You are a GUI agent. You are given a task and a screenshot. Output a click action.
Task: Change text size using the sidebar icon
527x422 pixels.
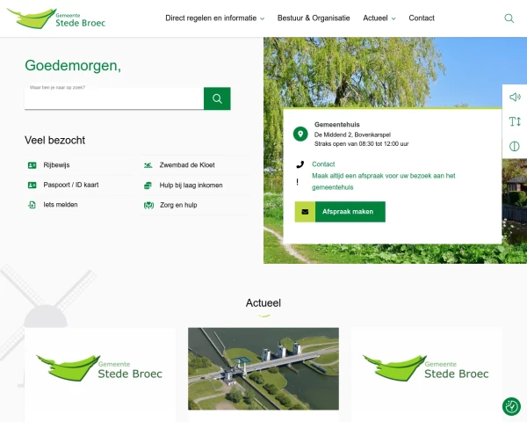click(x=515, y=121)
